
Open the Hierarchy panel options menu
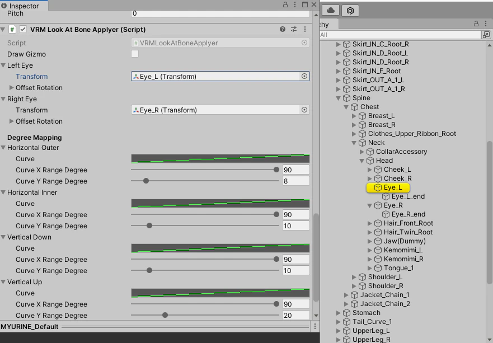click(x=486, y=24)
